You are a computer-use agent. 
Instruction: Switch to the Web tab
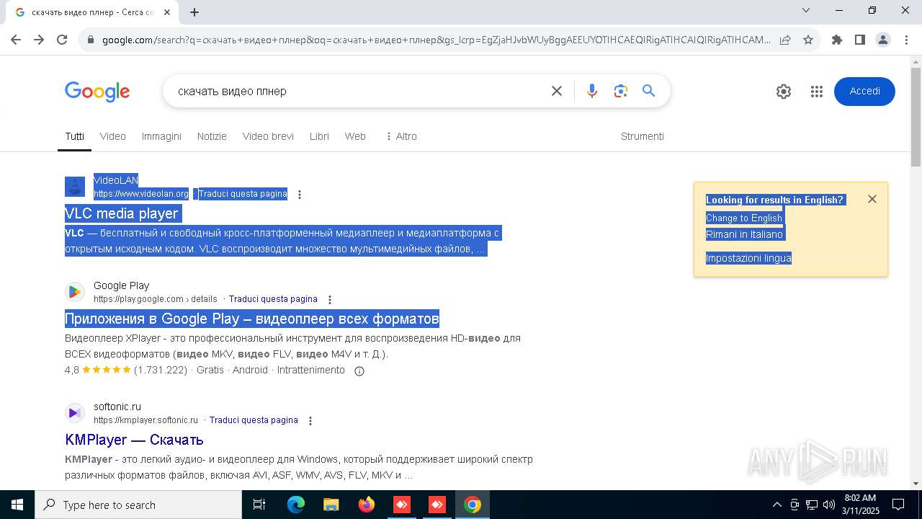pyautogui.click(x=355, y=136)
